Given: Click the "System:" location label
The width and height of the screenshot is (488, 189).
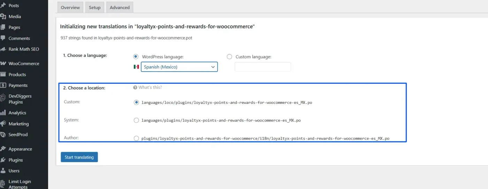Looking at the screenshot, I should (71, 120).
